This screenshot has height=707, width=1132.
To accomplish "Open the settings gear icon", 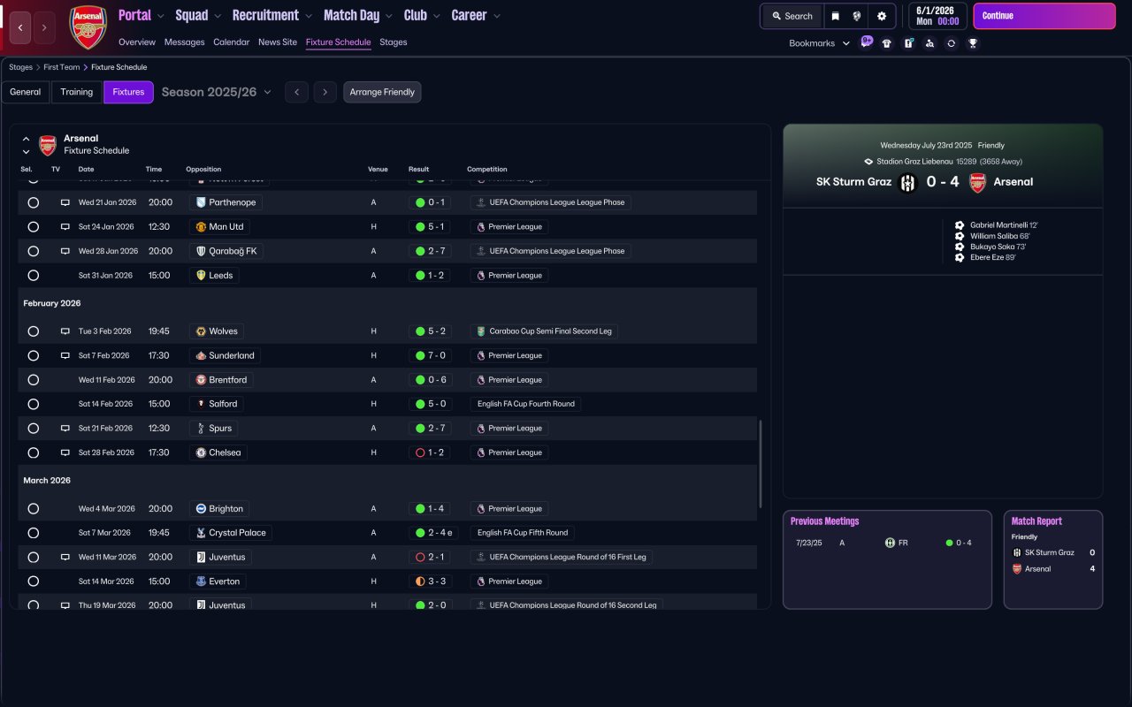I will tap(881, 16).
